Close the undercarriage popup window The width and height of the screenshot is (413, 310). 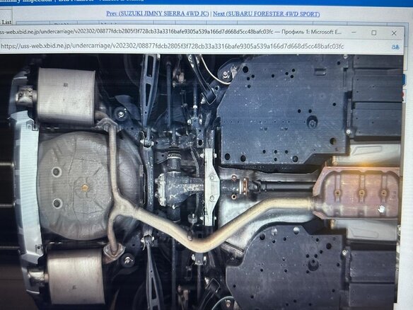(394, 33)
